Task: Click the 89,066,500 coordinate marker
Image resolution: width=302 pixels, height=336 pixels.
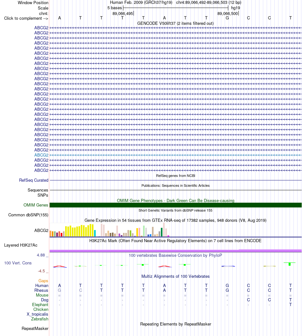Action: tap(228, 13)
